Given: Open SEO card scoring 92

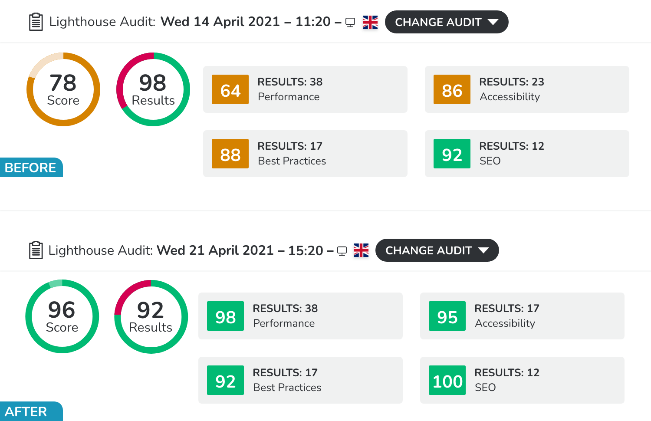Looking at the screenshot, I should (527, 154).
